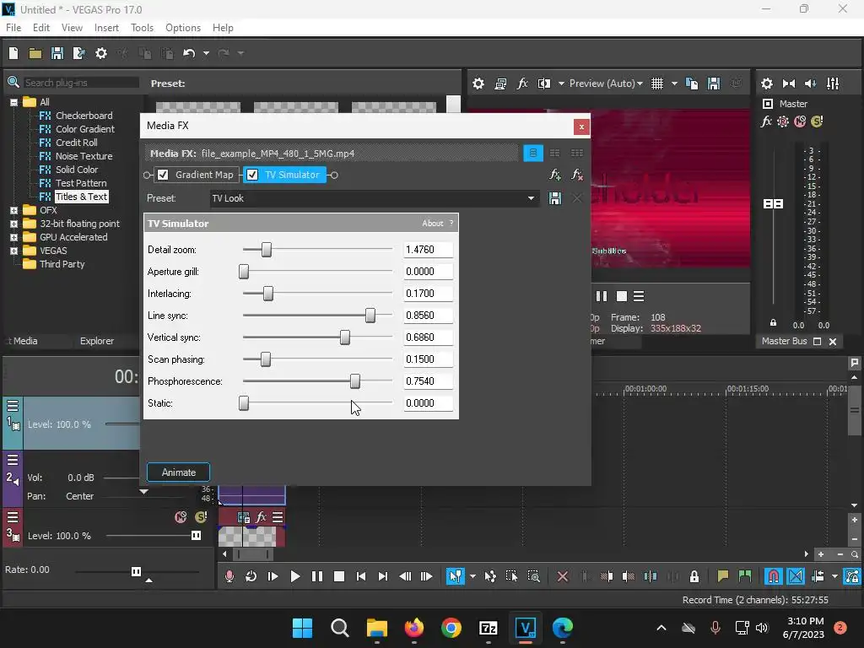Open preview overlays dropdown arrow

click(x=674, y=84)
